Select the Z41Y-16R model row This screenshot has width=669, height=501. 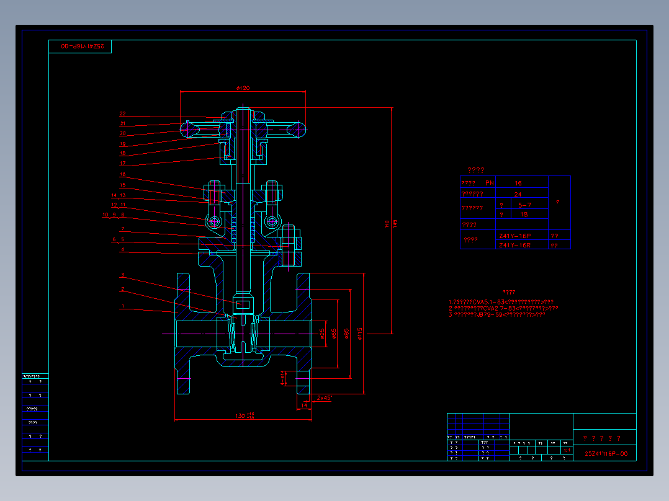coord(516,245)
